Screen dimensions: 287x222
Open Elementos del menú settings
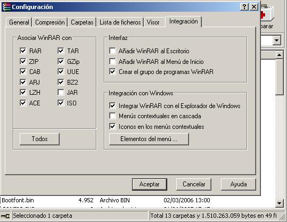click(x=149, y=139)
